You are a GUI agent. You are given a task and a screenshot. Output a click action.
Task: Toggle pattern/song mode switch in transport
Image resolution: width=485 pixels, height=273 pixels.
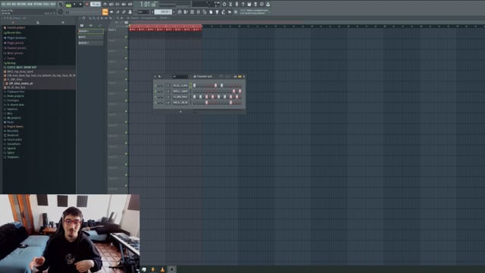tap(68, 5)
